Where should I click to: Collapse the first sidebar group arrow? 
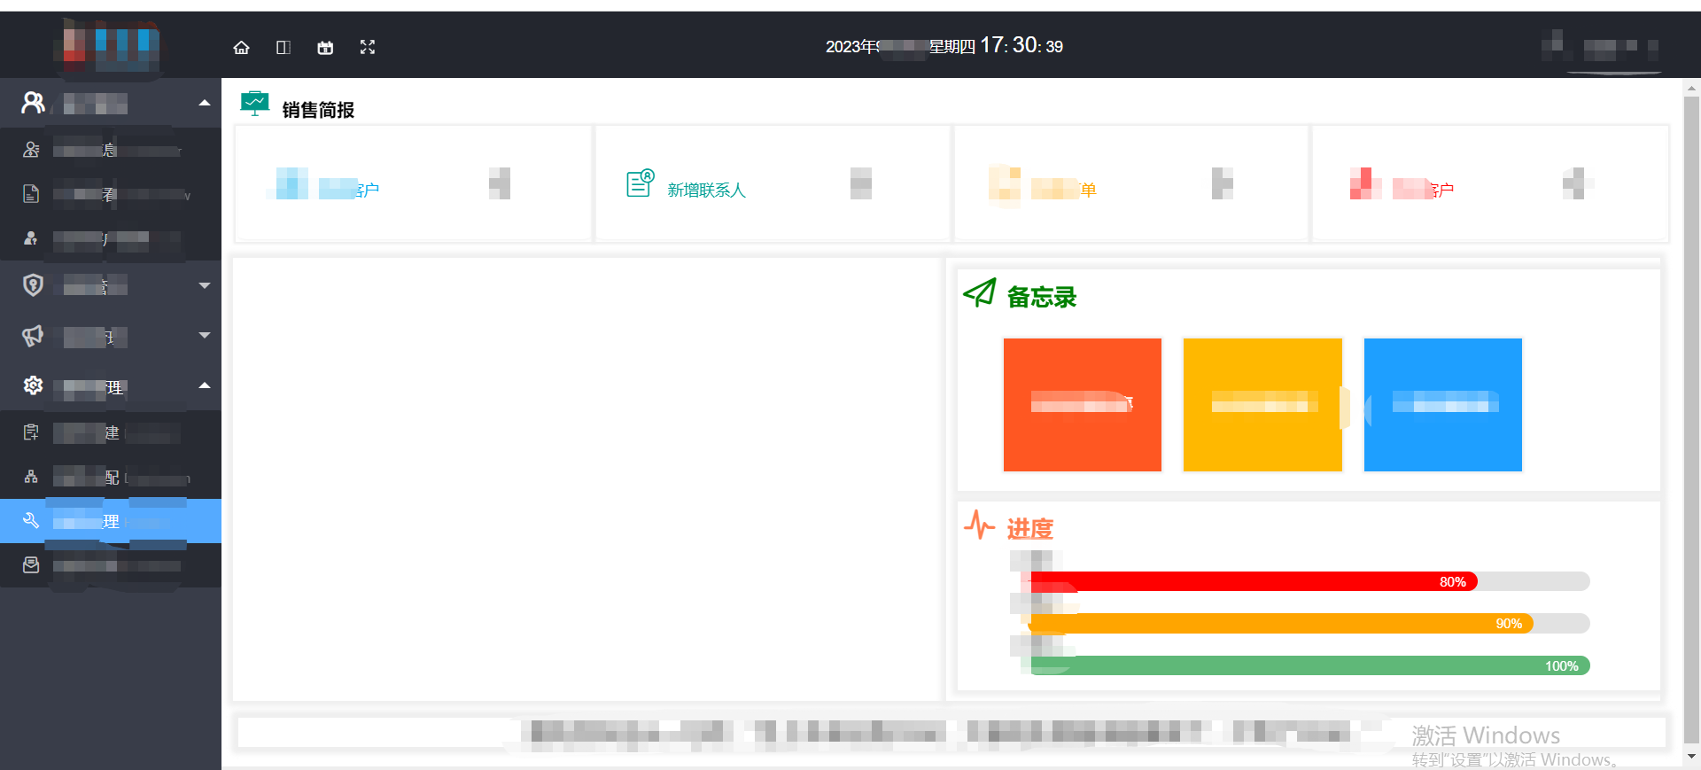205,103
